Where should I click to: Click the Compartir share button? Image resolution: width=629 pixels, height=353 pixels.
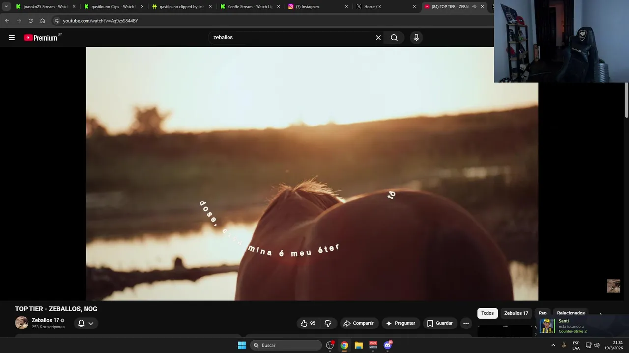click(x=359, y=323)
